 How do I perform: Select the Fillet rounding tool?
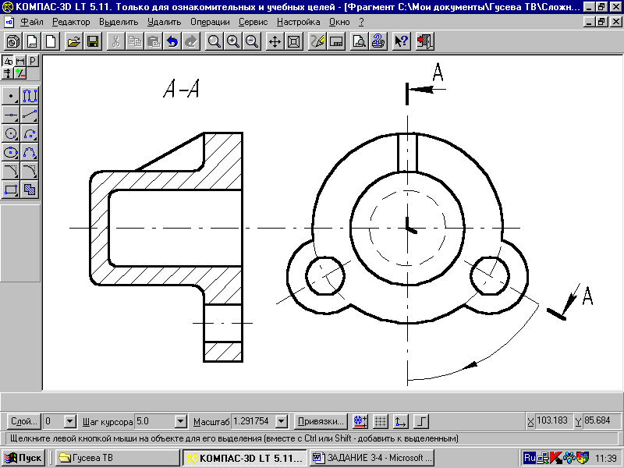(30, 171)
